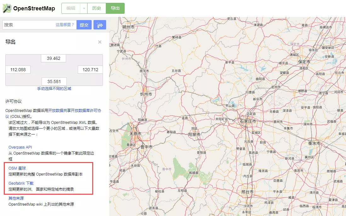Screen dimensions: 346x216
Task: Click the OpenStreetMap title text
Action: point(34,8)
